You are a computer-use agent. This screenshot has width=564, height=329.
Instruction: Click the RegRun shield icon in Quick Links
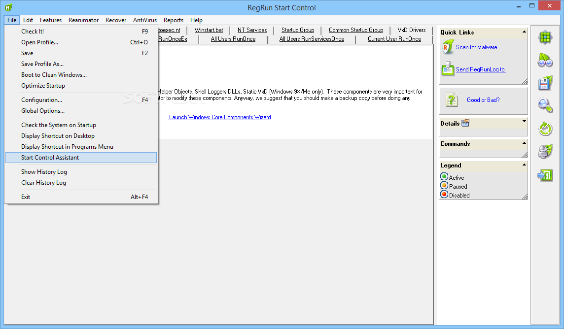coord(448,47)
